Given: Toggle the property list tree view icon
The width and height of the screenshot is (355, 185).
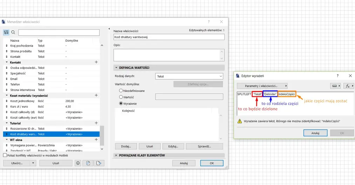Looking at the screenshot, I should click(6, 33).
